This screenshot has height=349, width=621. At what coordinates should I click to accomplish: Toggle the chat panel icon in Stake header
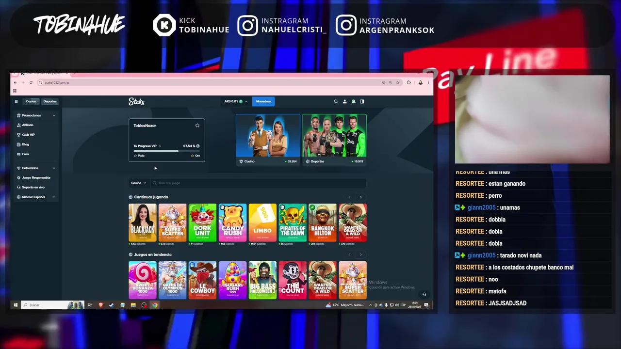(362, 101)
